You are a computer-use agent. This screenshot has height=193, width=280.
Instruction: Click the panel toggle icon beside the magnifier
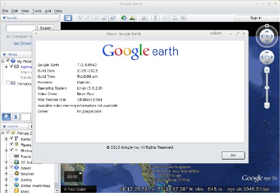pos(15,117)
